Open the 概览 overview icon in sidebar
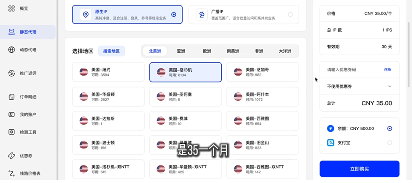 point(12,9)
